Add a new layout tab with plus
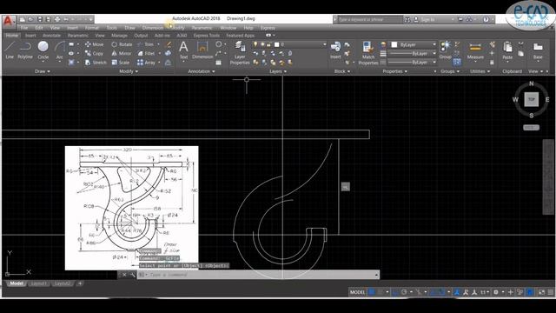Viewport: 556px width, 313px height. pyautogui.click(x=80, y=283)
